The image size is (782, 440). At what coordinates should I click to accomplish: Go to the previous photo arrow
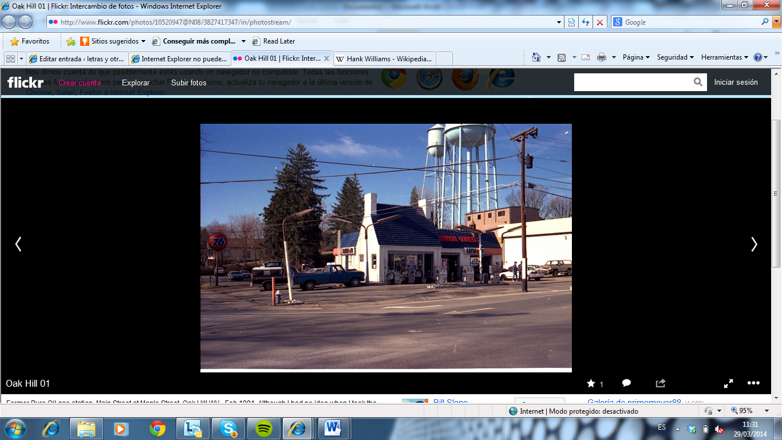pos(18,245)
